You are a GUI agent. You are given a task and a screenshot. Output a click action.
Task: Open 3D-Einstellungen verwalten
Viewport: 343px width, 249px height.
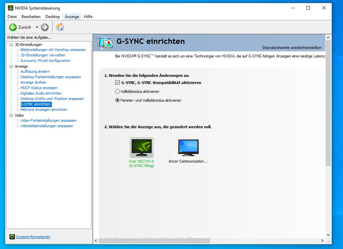[x=43, y=55]
